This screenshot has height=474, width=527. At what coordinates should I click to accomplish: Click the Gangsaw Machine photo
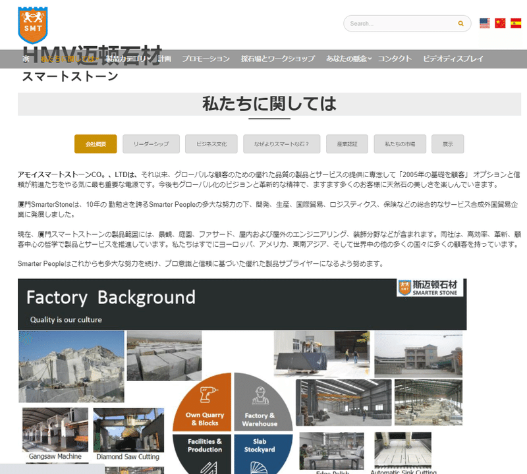click(x=55, y=430)
